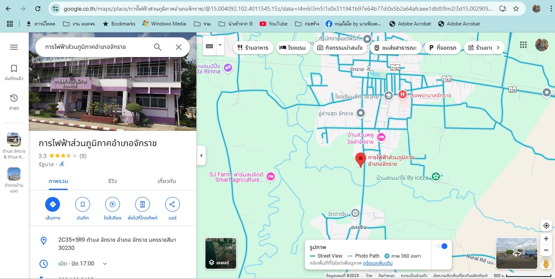Screen dimensions: 555x279
Task: Click the nearby (ใกล้เคียง) icon
Action: (x=113, y=204)
